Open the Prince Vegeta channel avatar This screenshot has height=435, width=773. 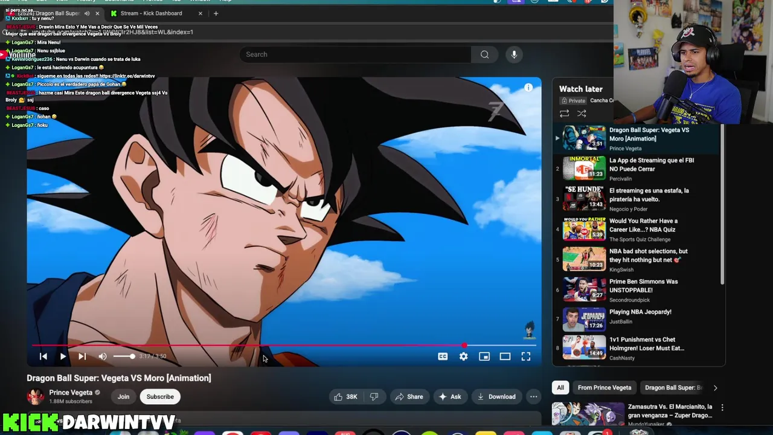tap(36, 397)
